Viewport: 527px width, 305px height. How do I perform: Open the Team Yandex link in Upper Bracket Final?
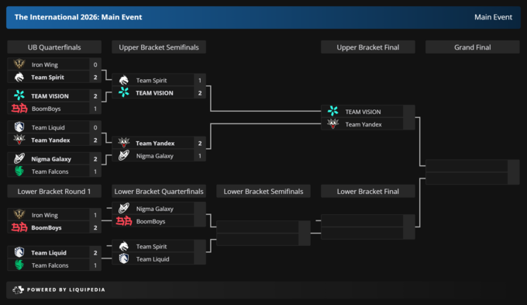tap(363, 124)
